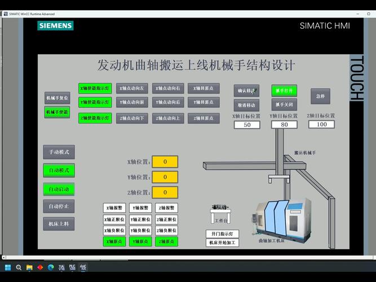Click the yellow X轴位置 value box
Image resolution: width=376 pixels, height=282 pixels.
[165, 162]
